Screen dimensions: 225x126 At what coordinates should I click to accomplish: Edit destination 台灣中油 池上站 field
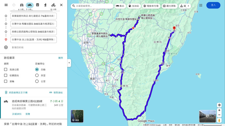pos(33,40)
